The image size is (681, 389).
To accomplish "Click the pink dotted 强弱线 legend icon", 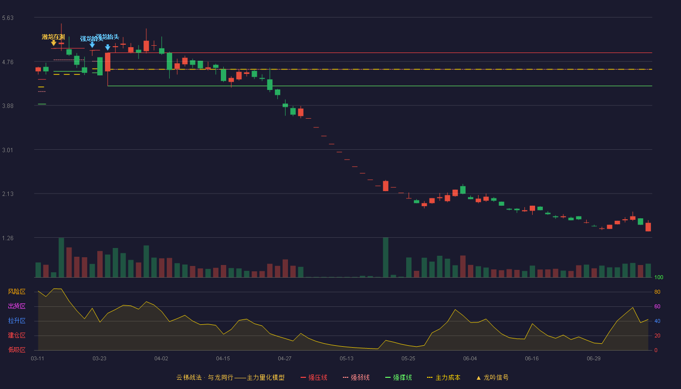I will click(x=345, y=378).
